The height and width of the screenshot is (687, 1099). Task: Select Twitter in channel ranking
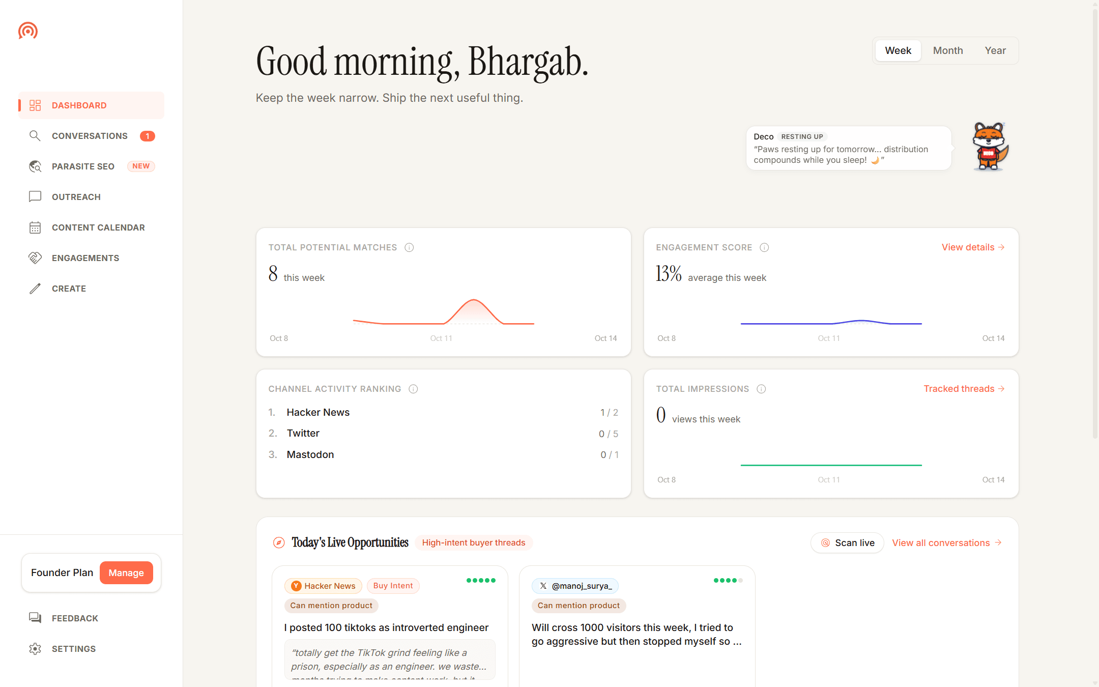444,434
